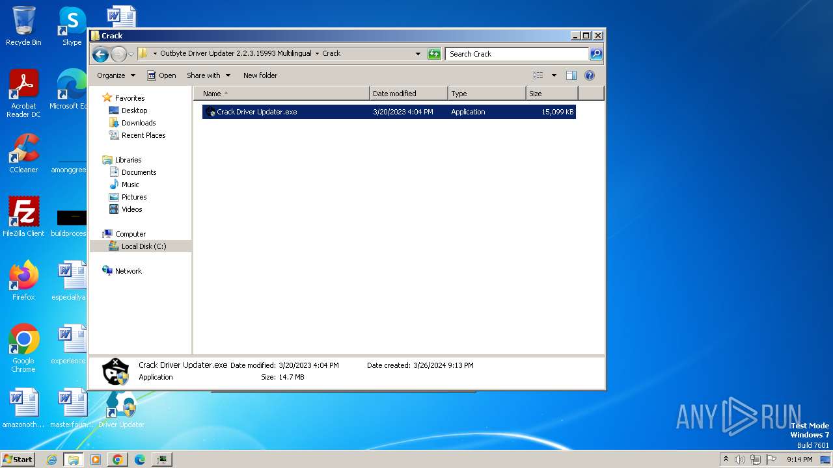
Task: Click the Explorer Forward arrow button
Action: point(118,54)
